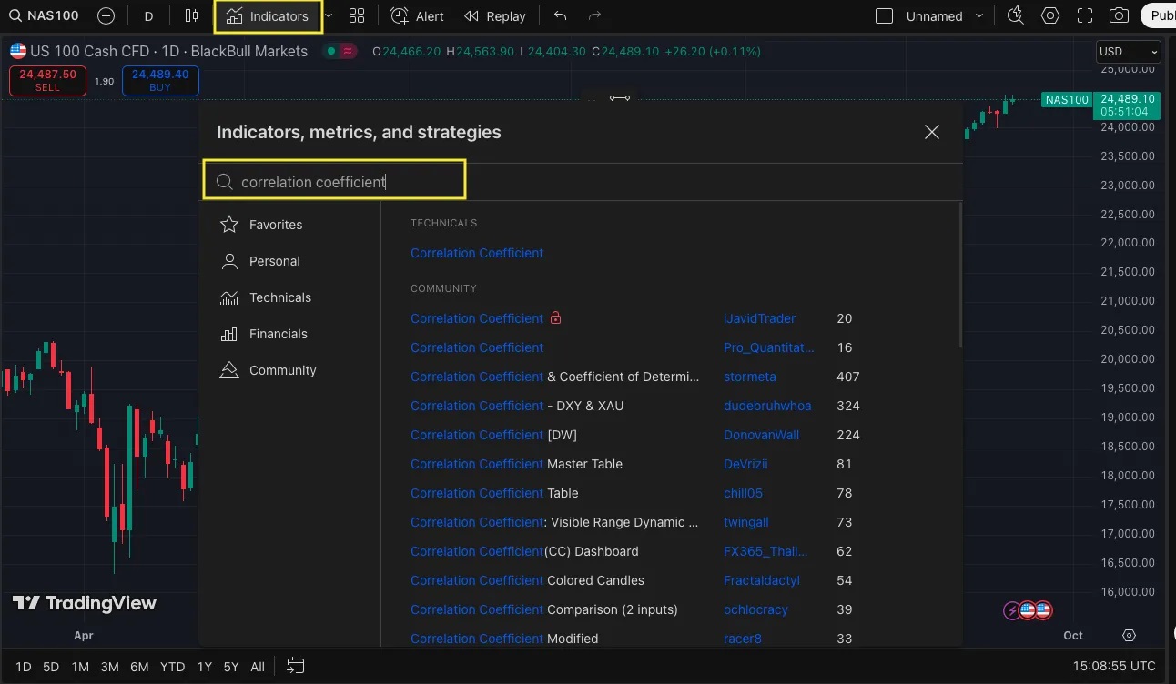Select the Technicals category in sidebar
The height and width of the screenshot is (684, 1176).
coord(279,297)
